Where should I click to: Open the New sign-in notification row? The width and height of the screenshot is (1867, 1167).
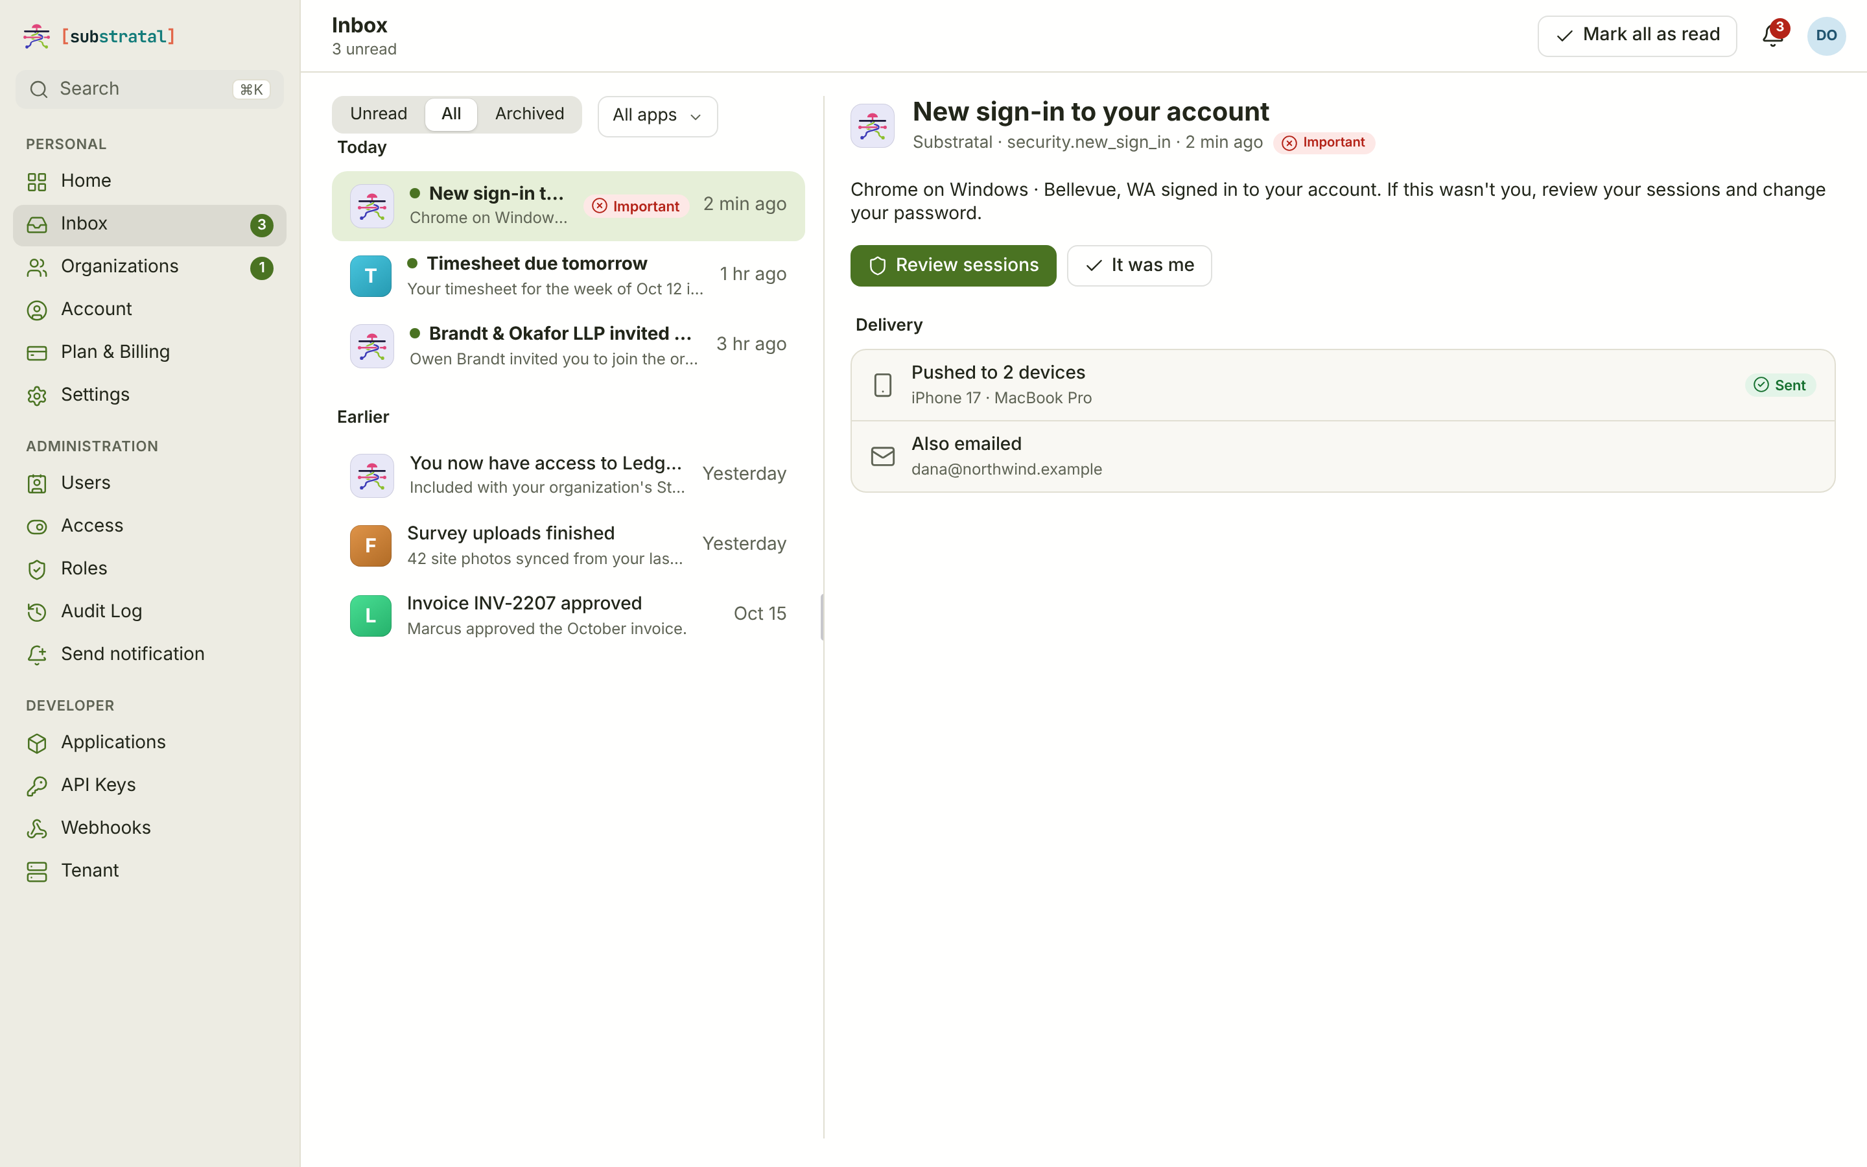point(568,206)
